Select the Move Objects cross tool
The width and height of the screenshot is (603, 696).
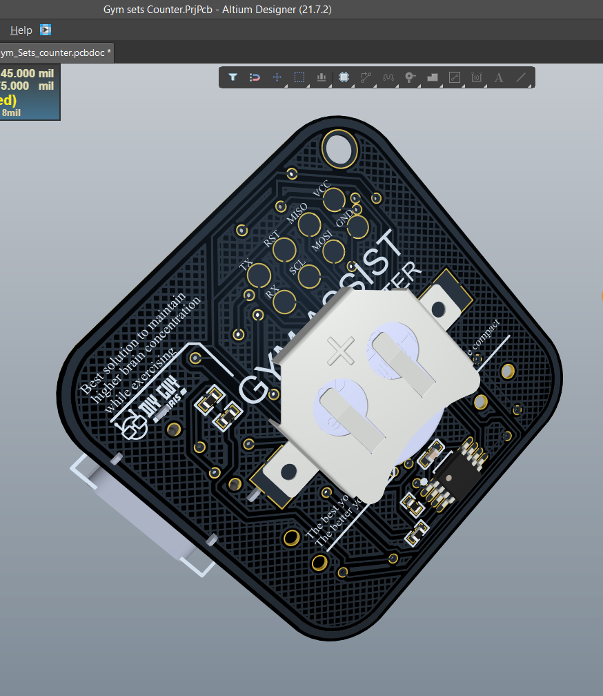(x=277, y=77)
